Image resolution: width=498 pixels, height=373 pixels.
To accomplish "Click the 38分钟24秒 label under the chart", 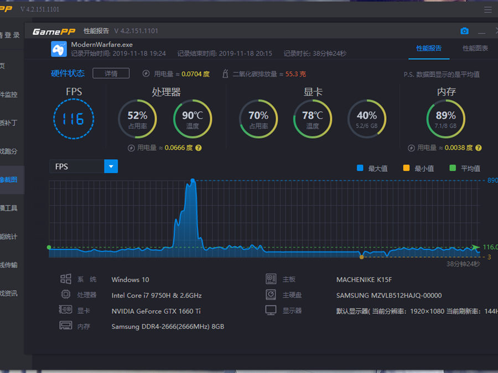I will (x=463, y=264).
